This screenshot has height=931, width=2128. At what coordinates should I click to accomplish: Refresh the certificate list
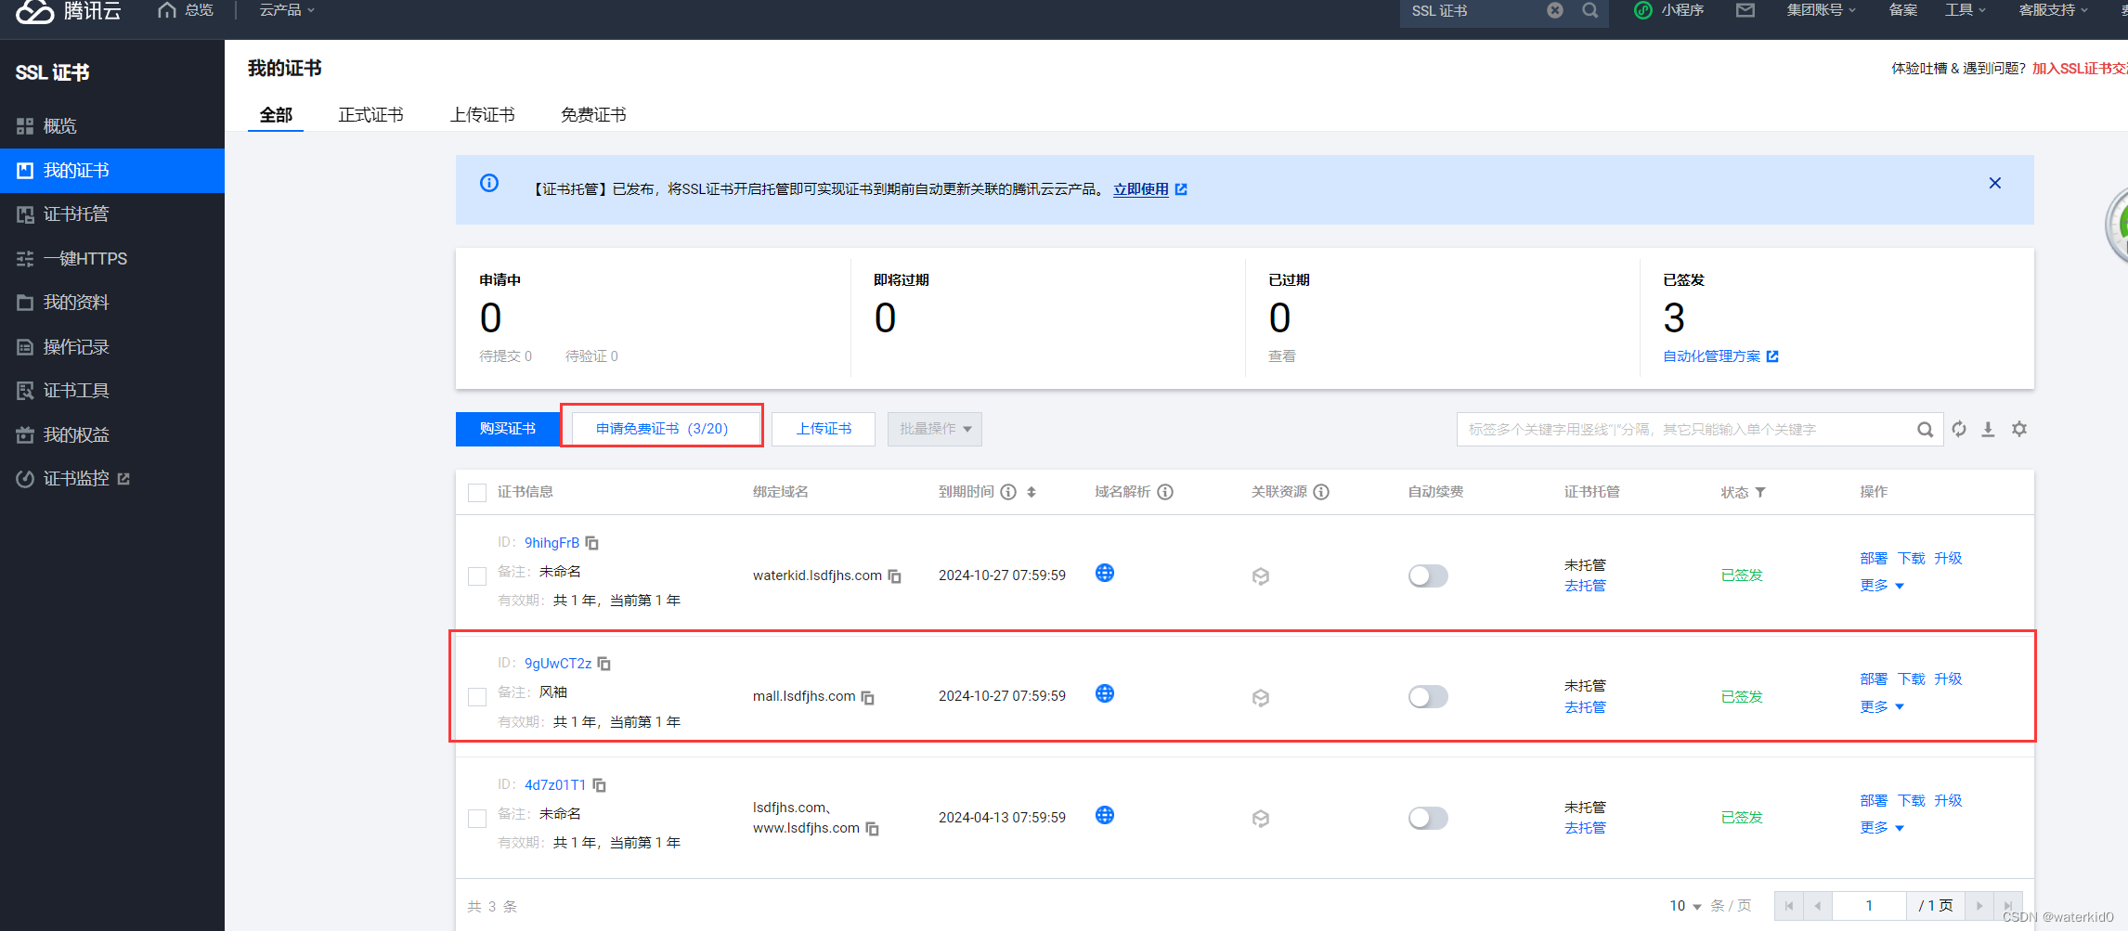coord(1959,429)
